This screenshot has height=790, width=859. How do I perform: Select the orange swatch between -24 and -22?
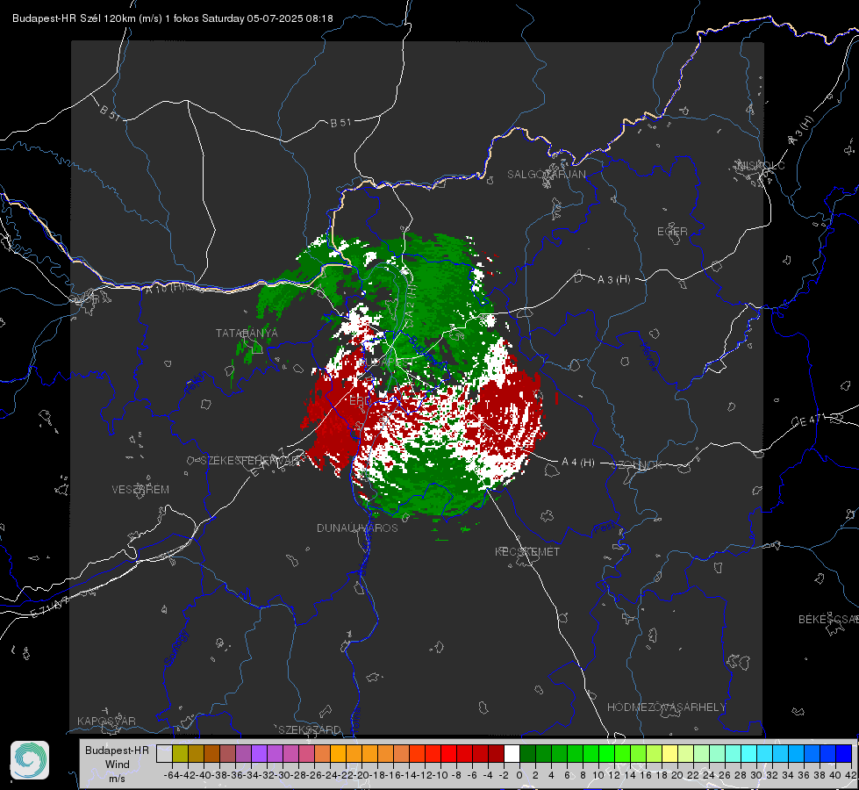[338, 754]
